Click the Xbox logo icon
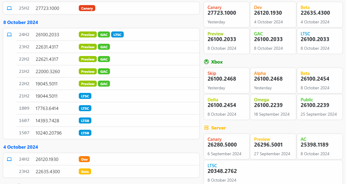Viewport: 346px width, 184px height. pyautogui.click(x=206, y=62)
